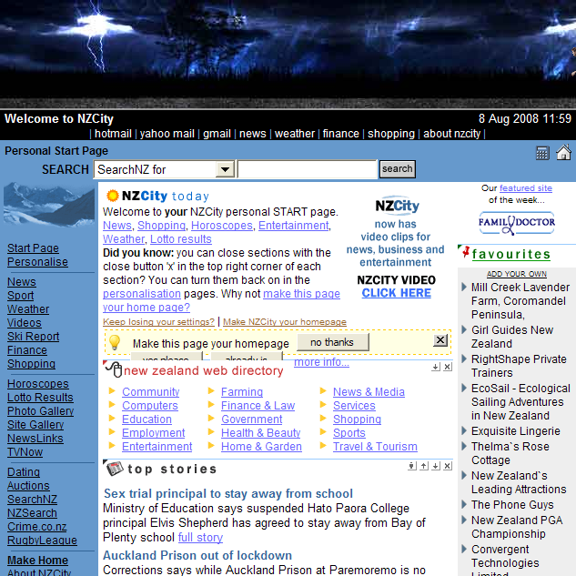This screenshot has width=576, height=576.
Task: Open the Family Doctor featured site logo
Action: click(x=517, y=223)
